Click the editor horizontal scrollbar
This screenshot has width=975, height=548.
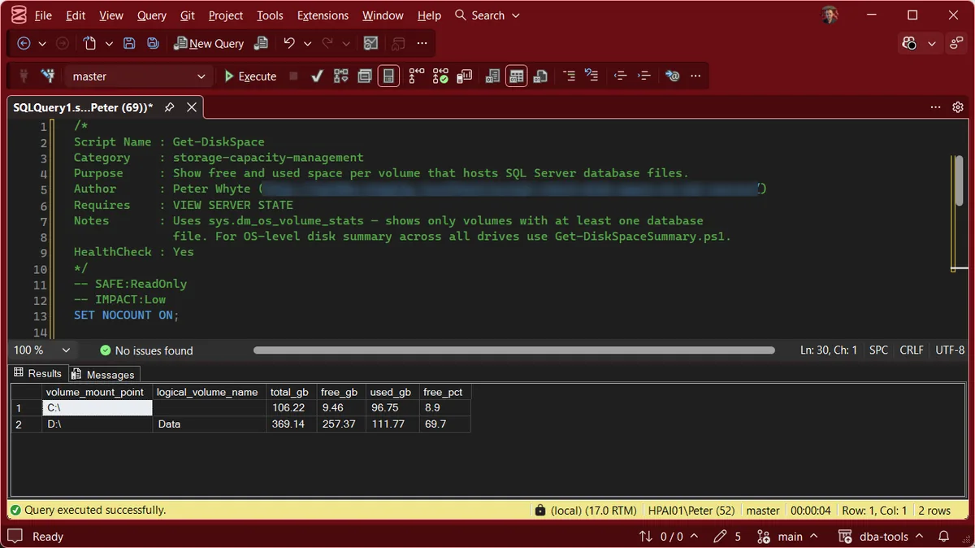click(514, 350)
